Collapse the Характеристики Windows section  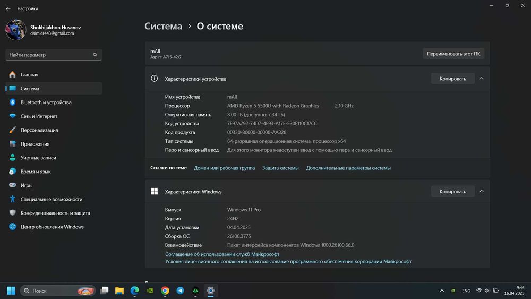[x=482, y=191]
